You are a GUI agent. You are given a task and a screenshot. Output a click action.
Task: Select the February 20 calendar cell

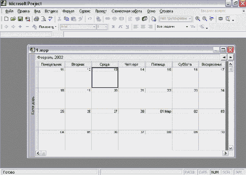point(105,99)
